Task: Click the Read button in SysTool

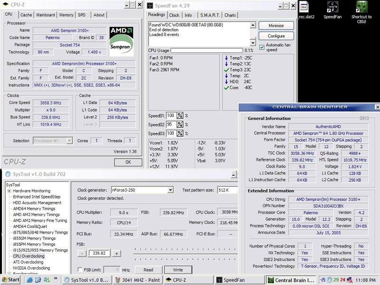Action: [x=148, y=270]
